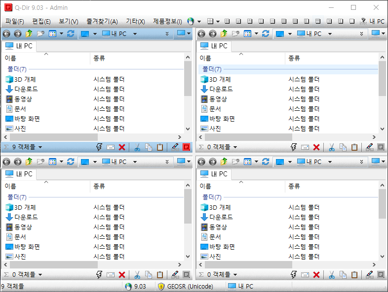388x292 pixels.
Task: Click the red Q-Dir square icon in top-left status bar
Action: (186, 147)
